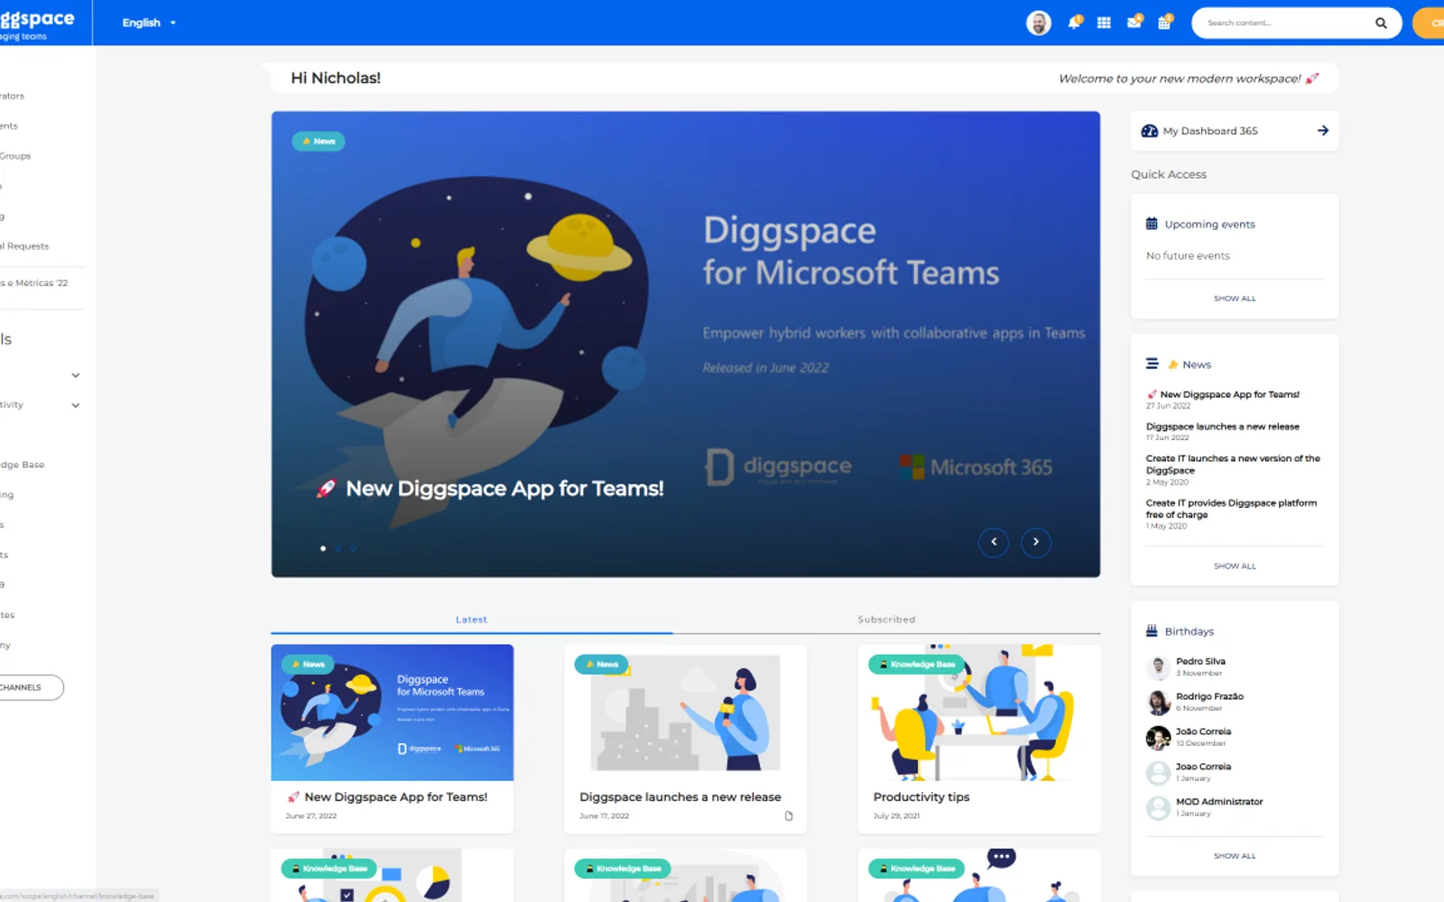Open the 'Diggspace launches a new release' card image
The width and height of the screenshot is (1444, 902).
click(x=685, y=713)
